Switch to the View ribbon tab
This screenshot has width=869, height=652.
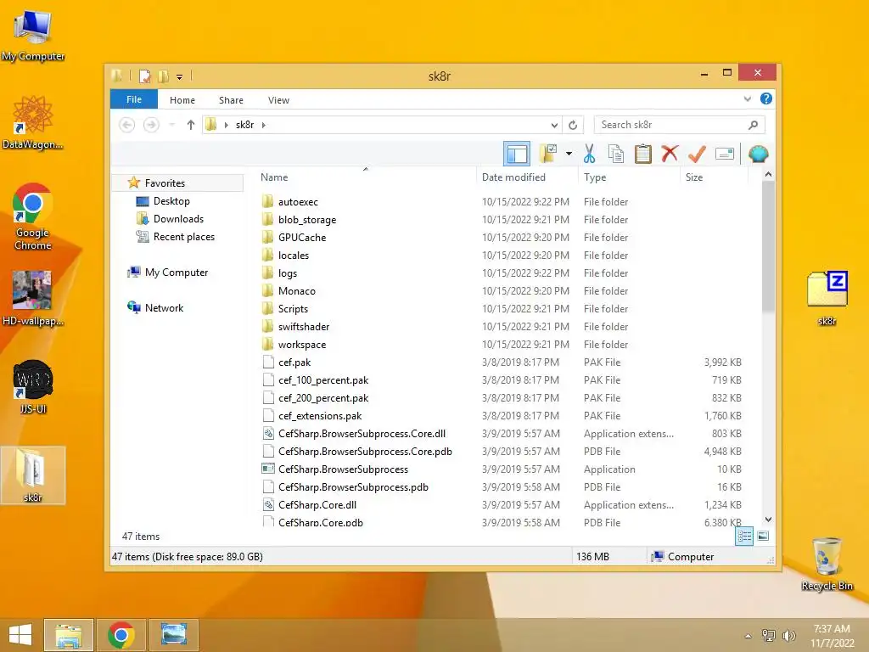click(x=278, y=100)
